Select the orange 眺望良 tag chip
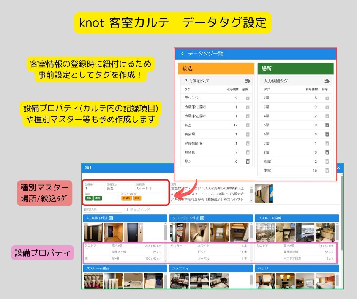The width and height of the screenshot is (357, 299). tap(126, 198)
